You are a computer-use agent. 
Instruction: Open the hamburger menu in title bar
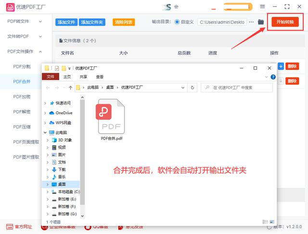coord(262,6)
